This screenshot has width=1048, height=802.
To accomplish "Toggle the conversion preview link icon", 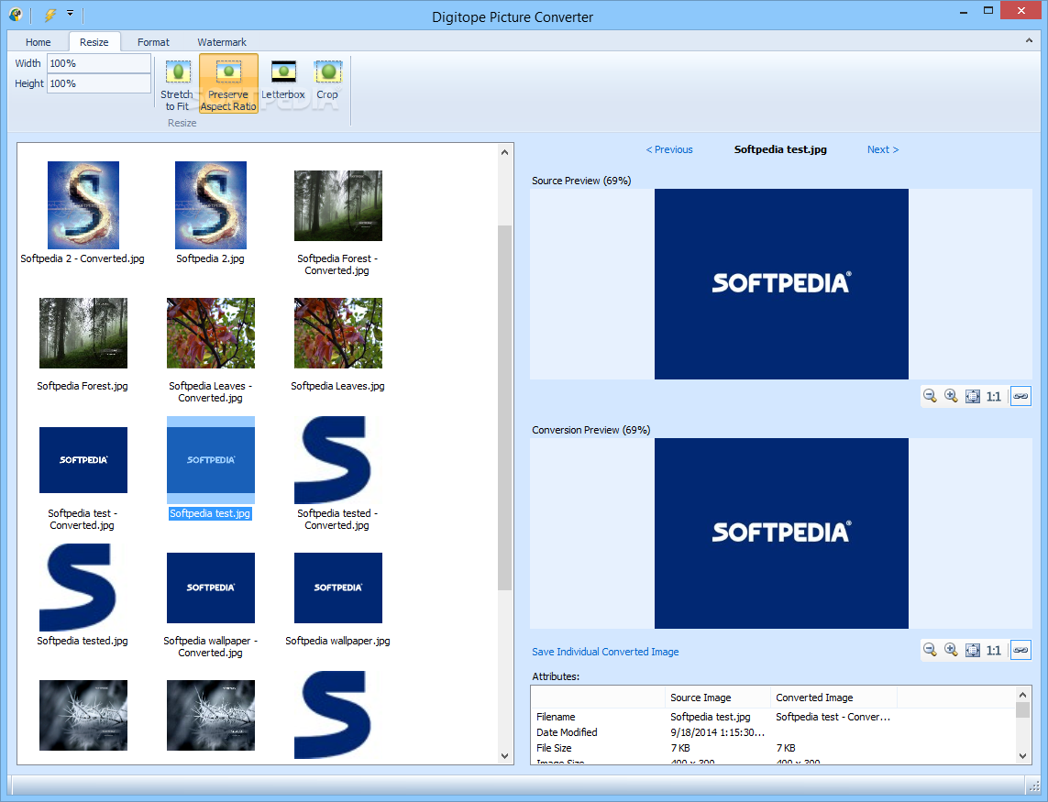I will pyautogui.click(x=1020, y=650).
